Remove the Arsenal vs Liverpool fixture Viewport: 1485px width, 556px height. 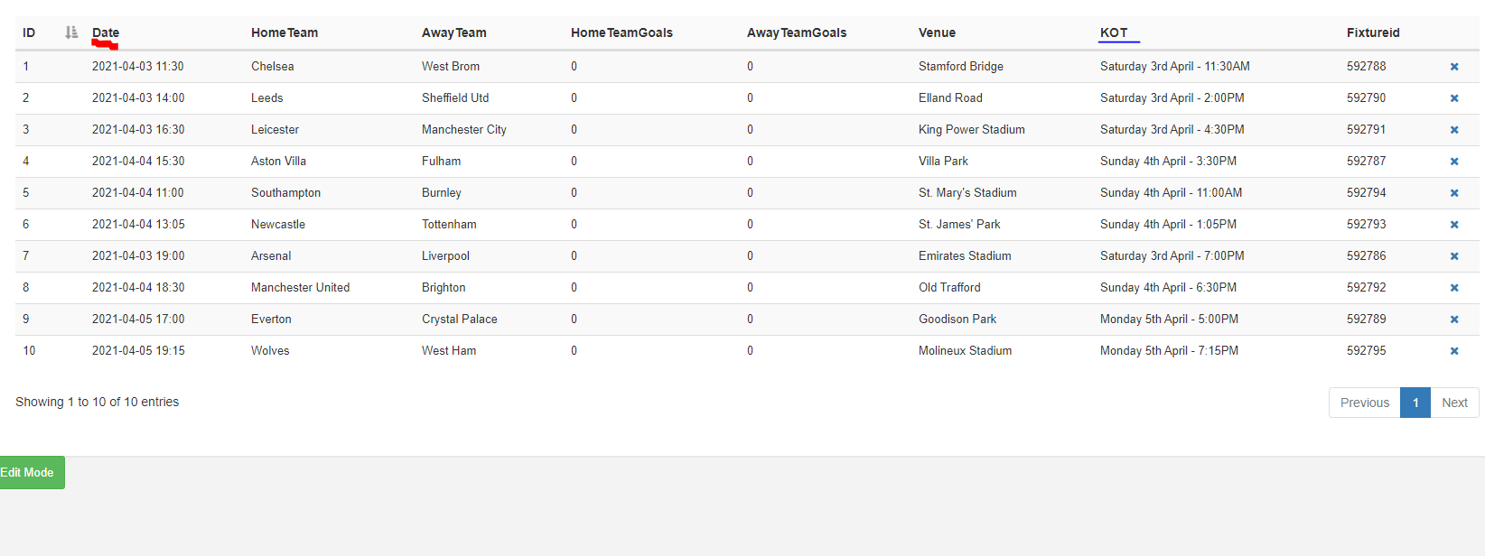click(x=1454, y=256)
